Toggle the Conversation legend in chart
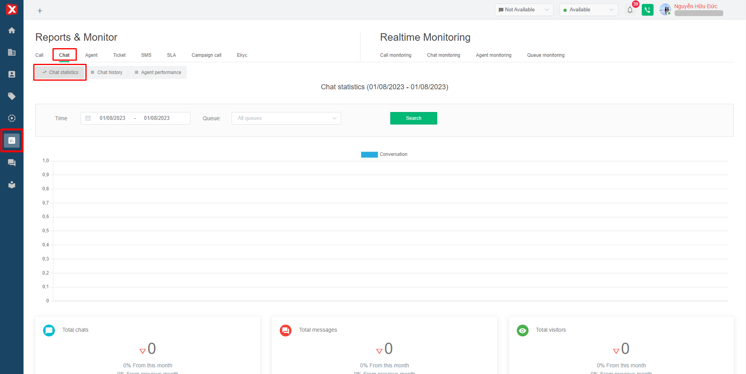746x374 pixels. 384,154
